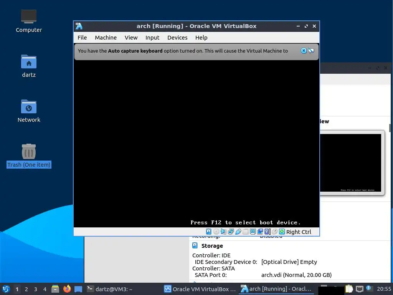Click the VirtualBox Manager vertical scrollbar
This screenshot has width=393, height=295.
tap(390, 128)
